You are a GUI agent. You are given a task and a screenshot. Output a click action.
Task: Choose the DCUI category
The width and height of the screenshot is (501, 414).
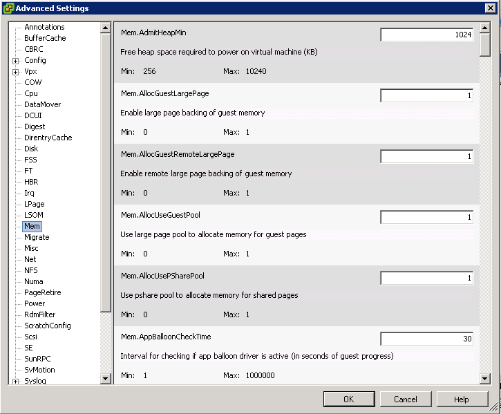pyautogui.click(x=33, y=115)
